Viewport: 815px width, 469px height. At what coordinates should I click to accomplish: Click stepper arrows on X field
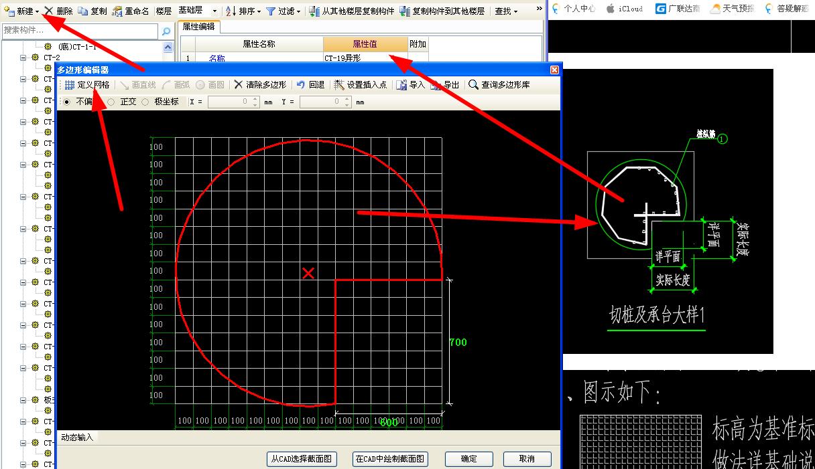point(255,102)
